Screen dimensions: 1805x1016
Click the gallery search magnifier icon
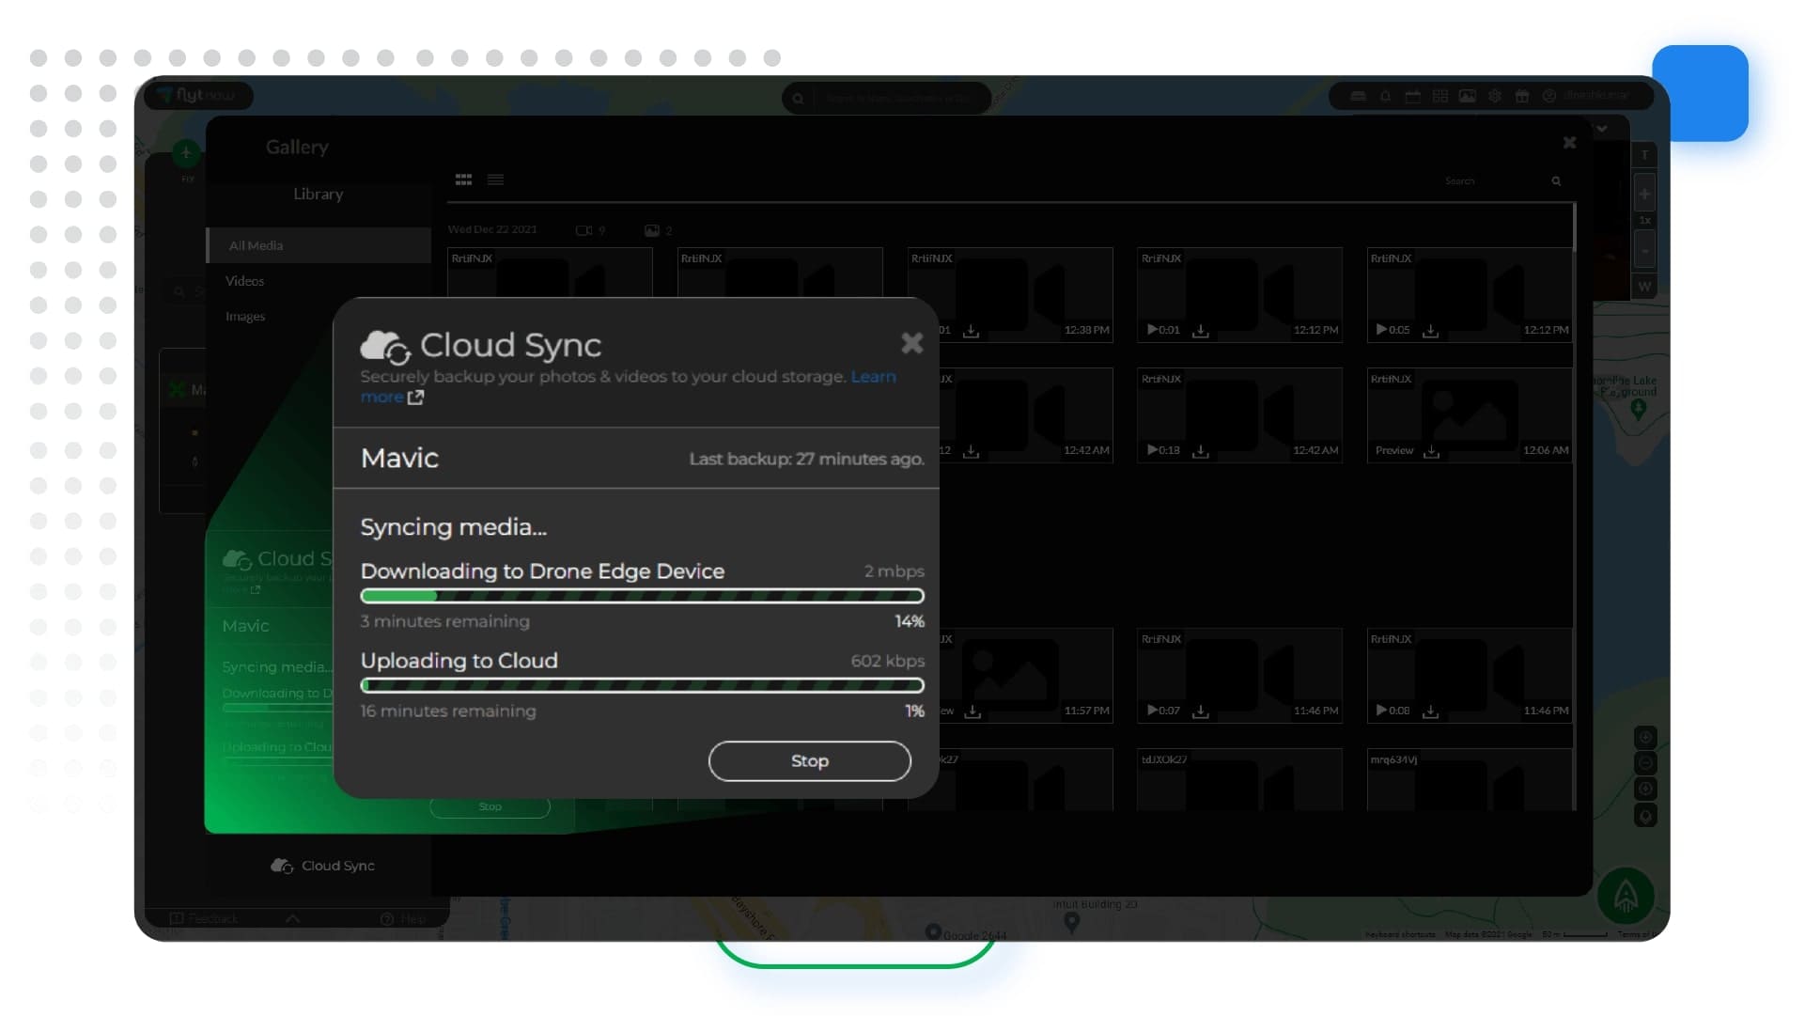tap(1556, 180)
